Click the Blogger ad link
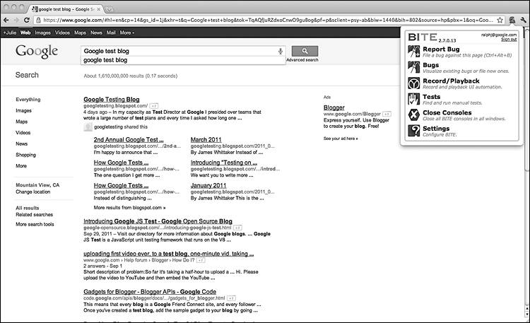Screen dimensions: 530x323 pos(334,107)
